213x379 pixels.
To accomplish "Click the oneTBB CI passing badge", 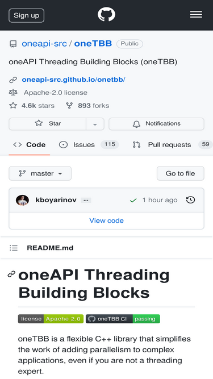I will point(123,319).
